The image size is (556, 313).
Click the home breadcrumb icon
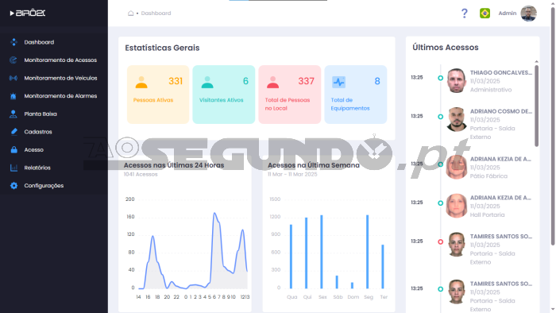click(130, 14)
